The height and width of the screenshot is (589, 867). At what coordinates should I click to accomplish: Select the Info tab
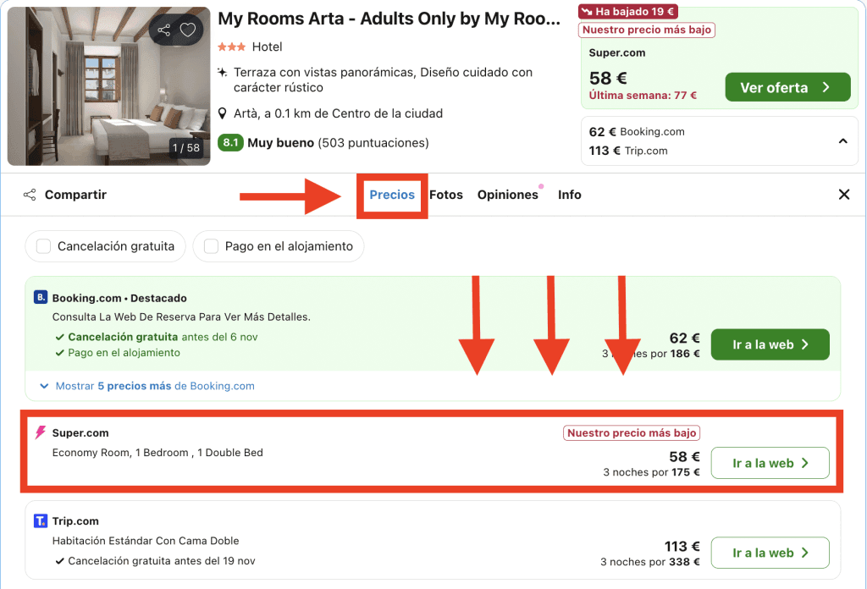(570, 195)
